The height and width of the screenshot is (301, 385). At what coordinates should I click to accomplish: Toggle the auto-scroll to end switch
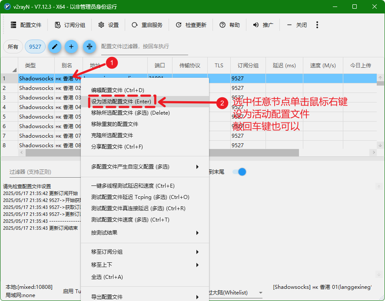tap(239, 172)
